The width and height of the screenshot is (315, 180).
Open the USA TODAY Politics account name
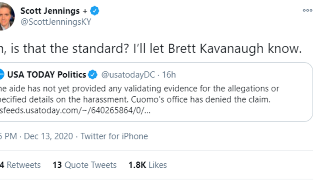point(49,74)
